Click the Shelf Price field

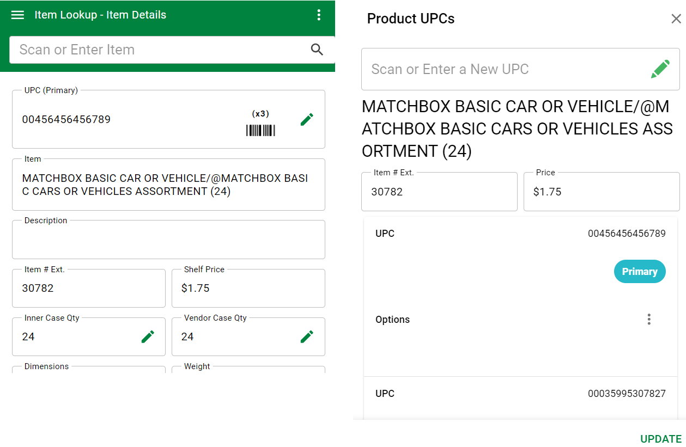[x=248, y=288]
